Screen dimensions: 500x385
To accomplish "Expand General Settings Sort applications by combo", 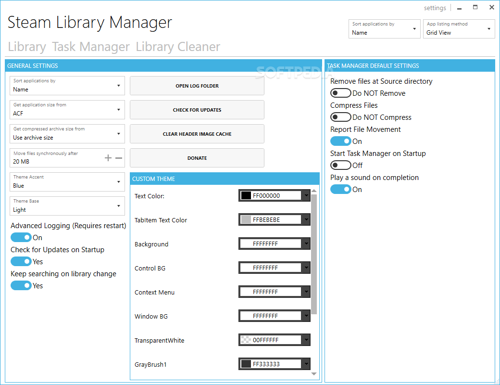I will [x=67, y=86].
